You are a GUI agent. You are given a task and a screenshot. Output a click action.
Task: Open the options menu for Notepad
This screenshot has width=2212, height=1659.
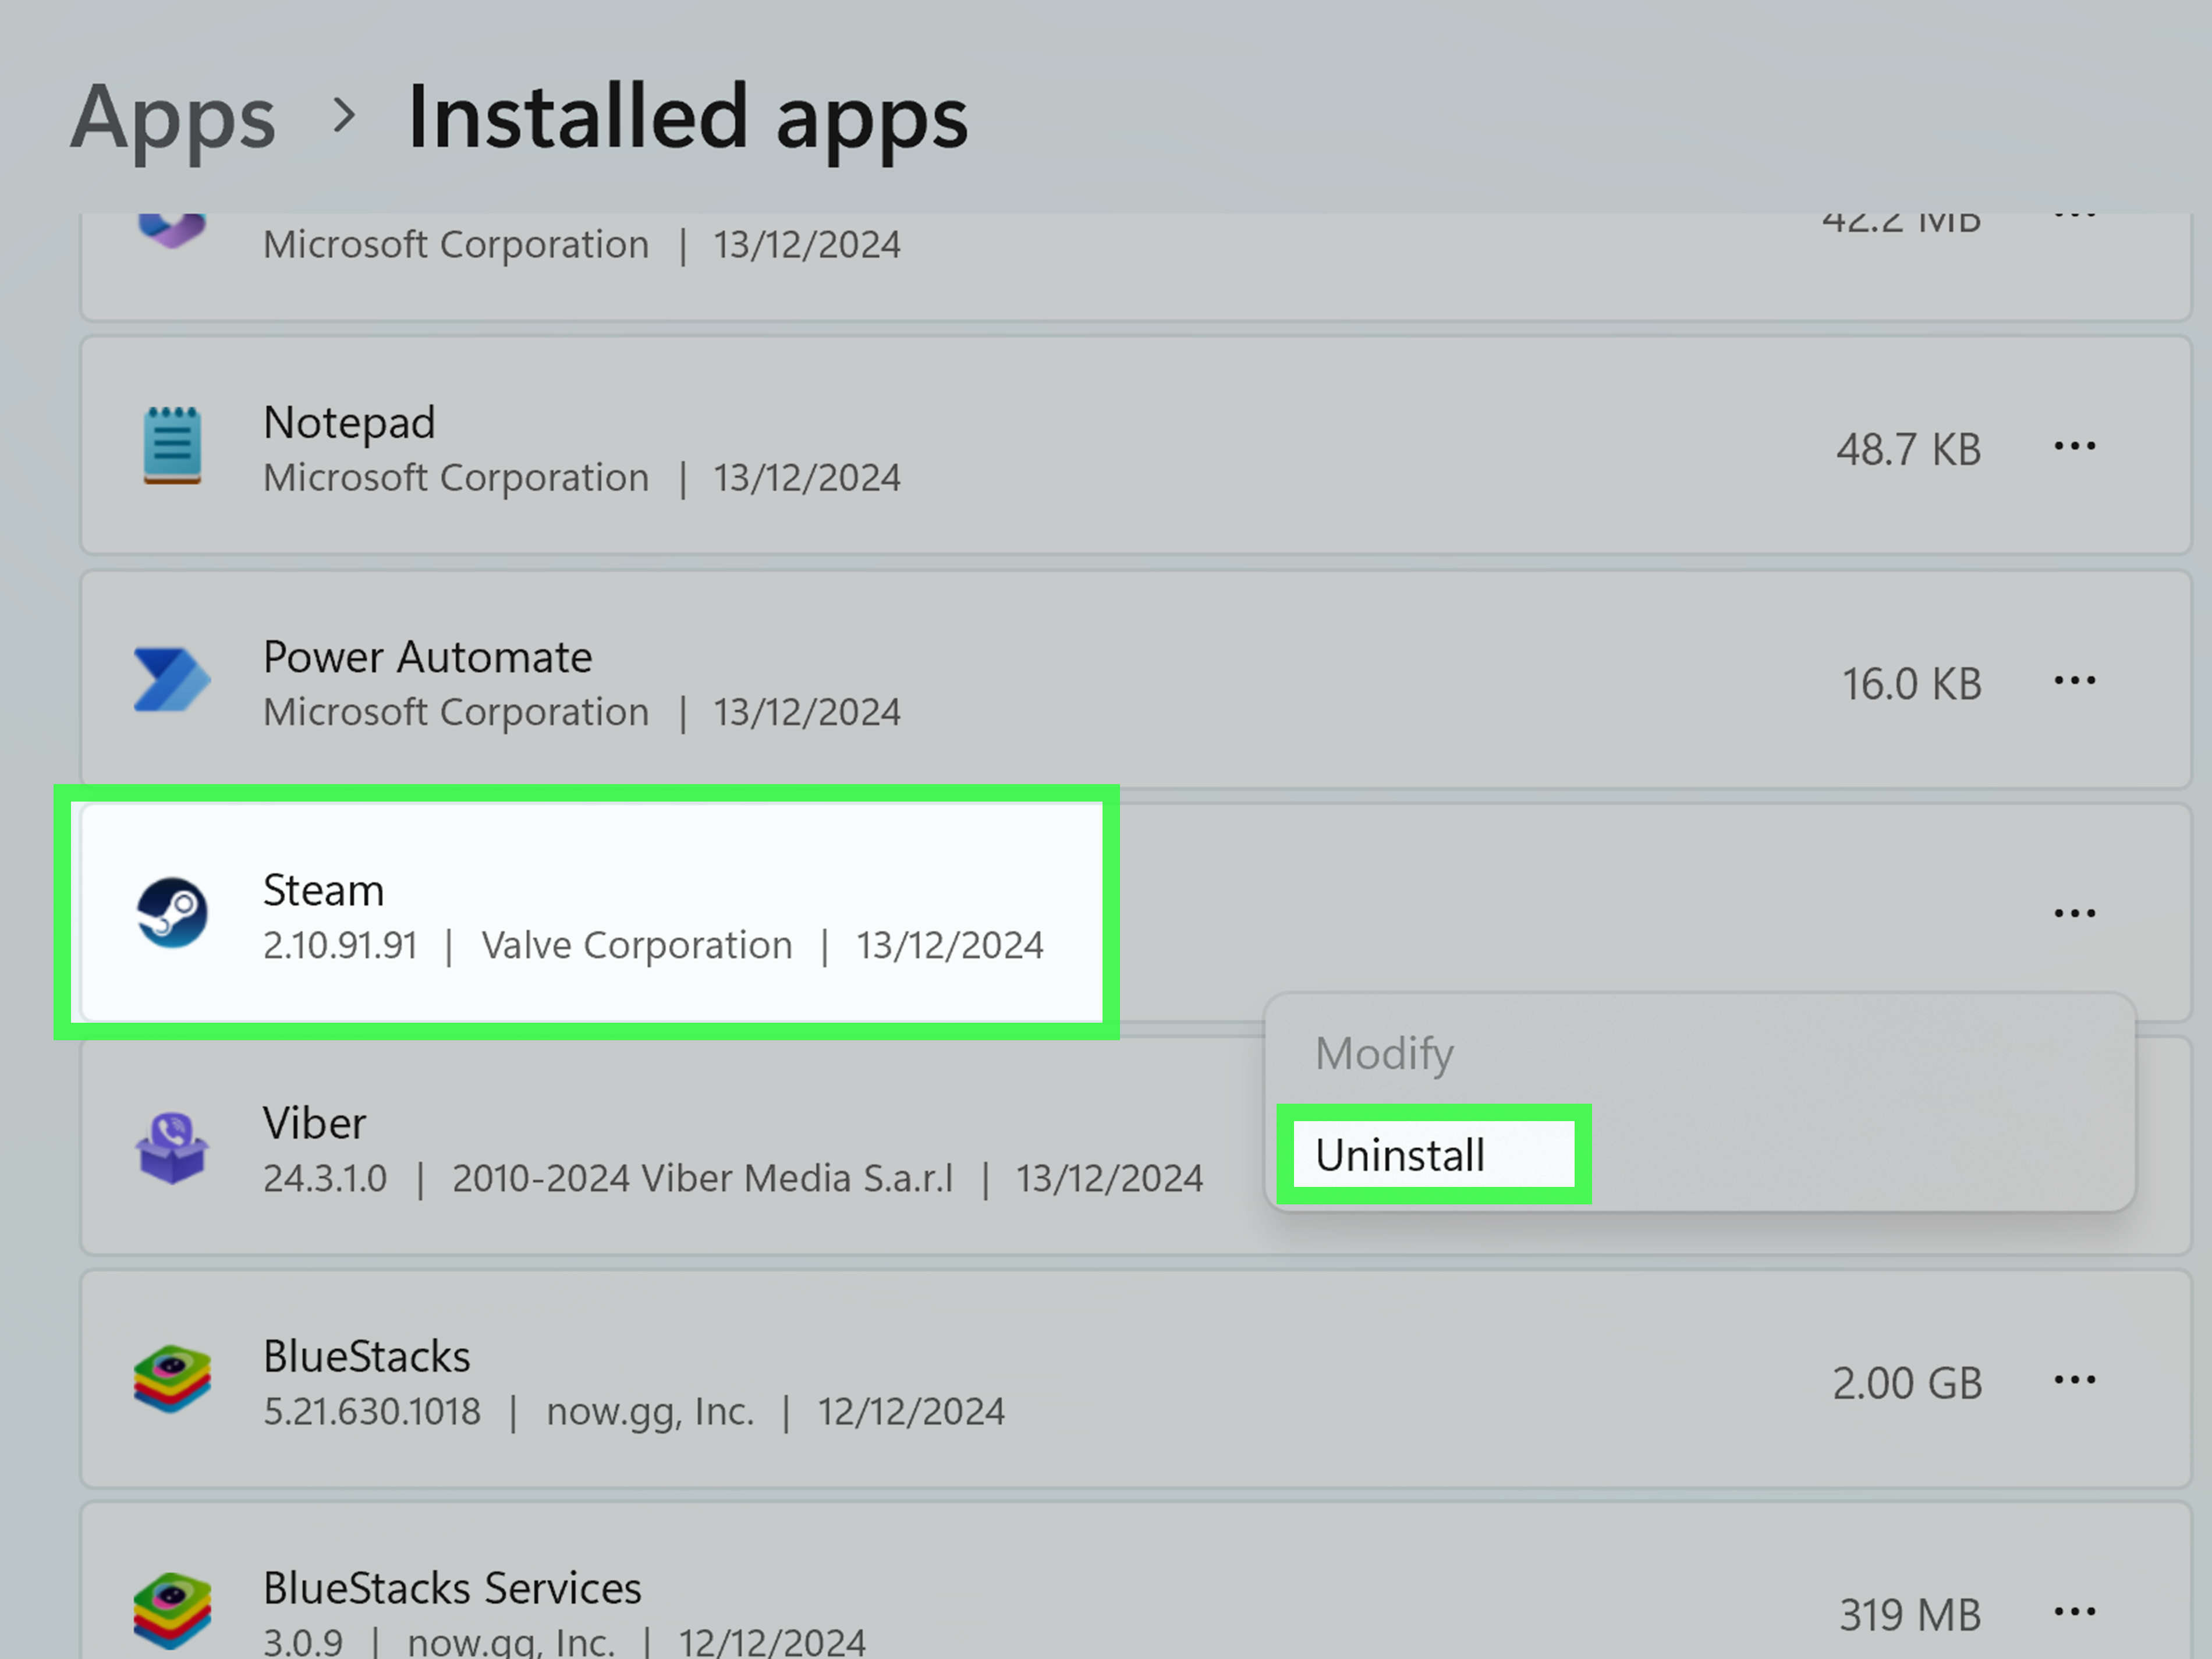2075,446
